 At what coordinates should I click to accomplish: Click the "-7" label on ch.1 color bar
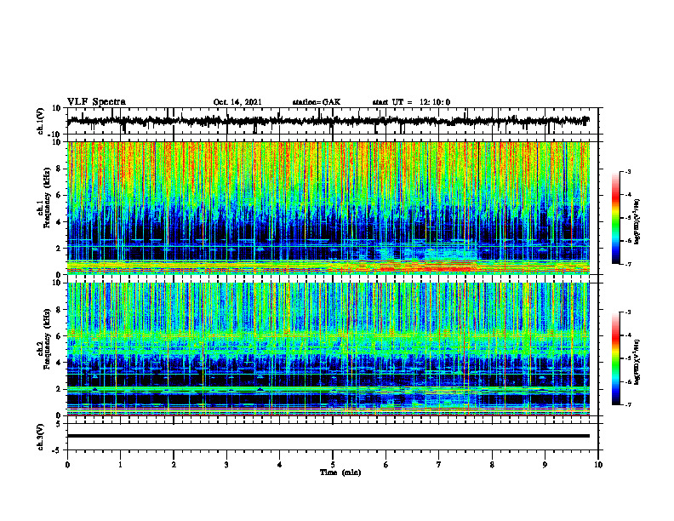point(628,264)
